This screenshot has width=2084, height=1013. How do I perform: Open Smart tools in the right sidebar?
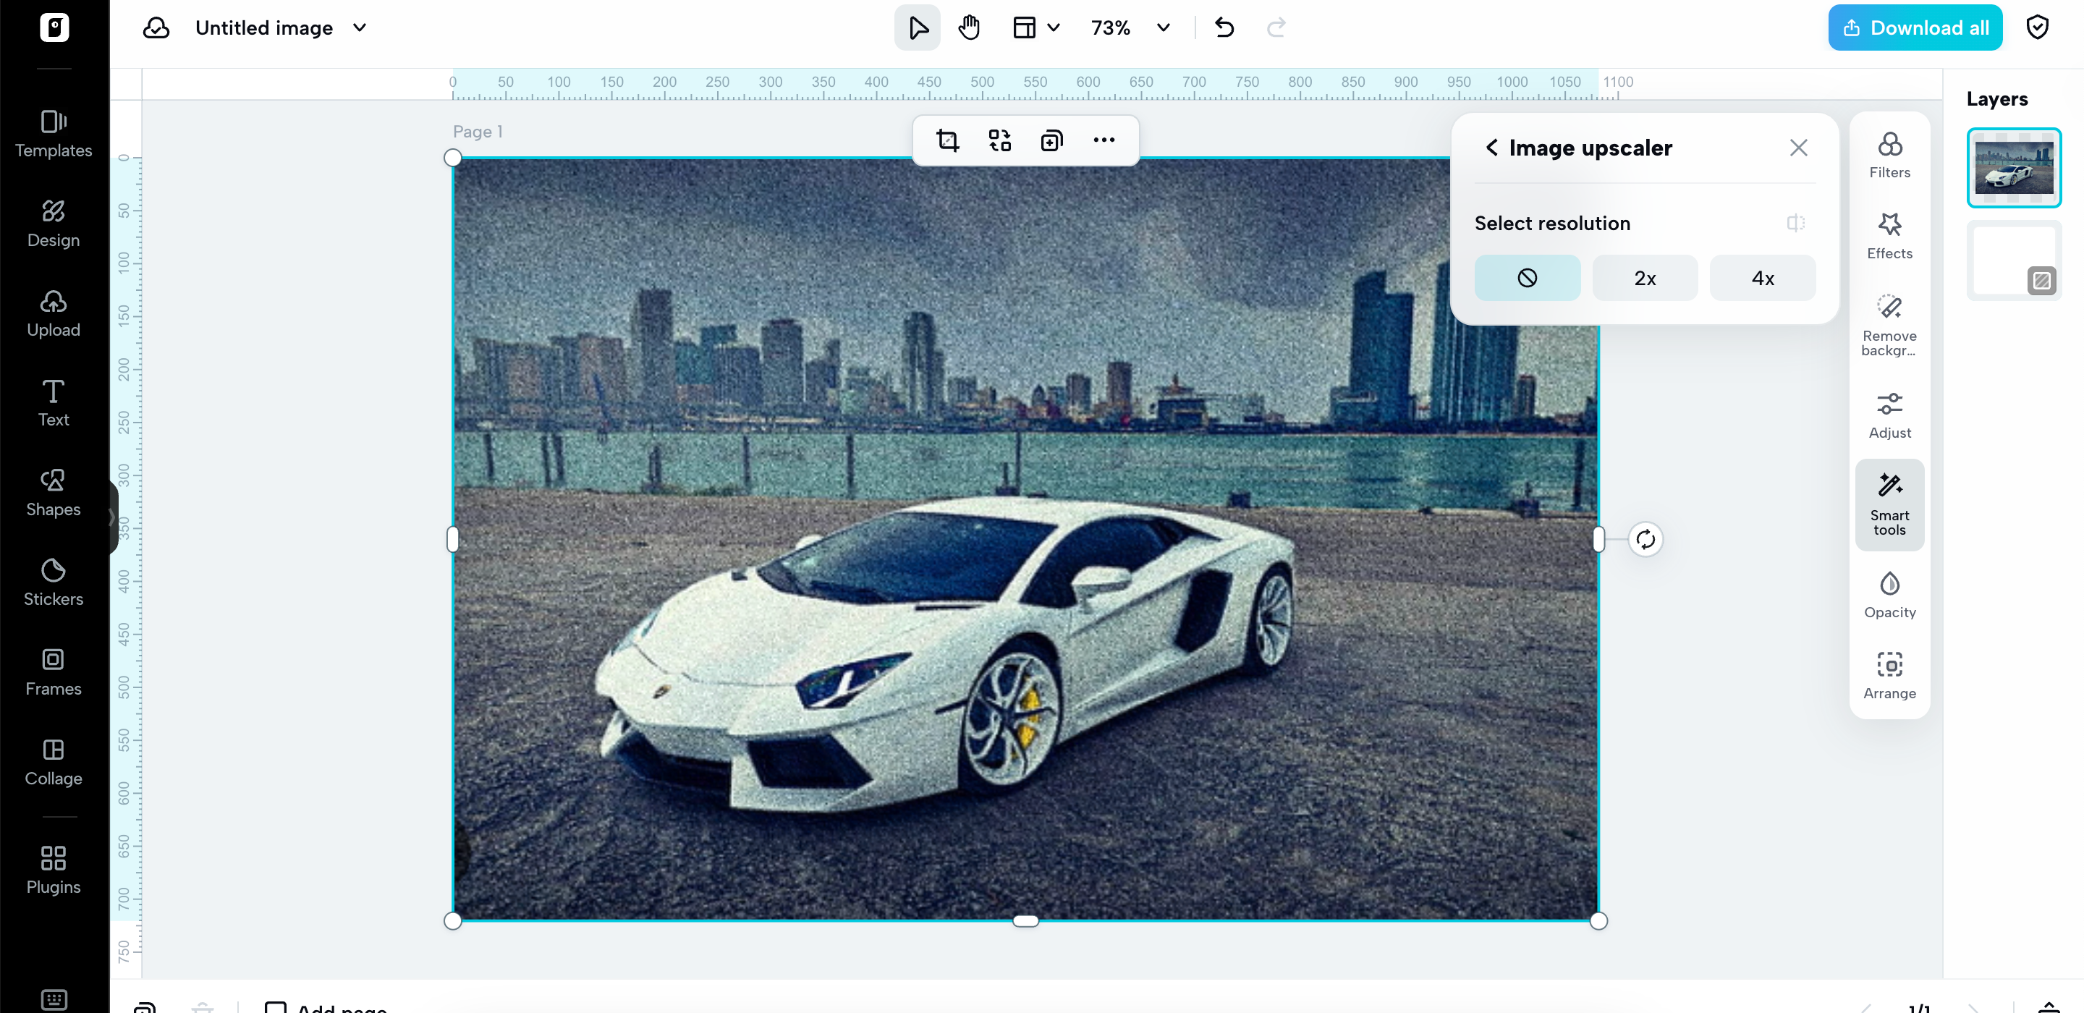click(x=1889, y=504)
